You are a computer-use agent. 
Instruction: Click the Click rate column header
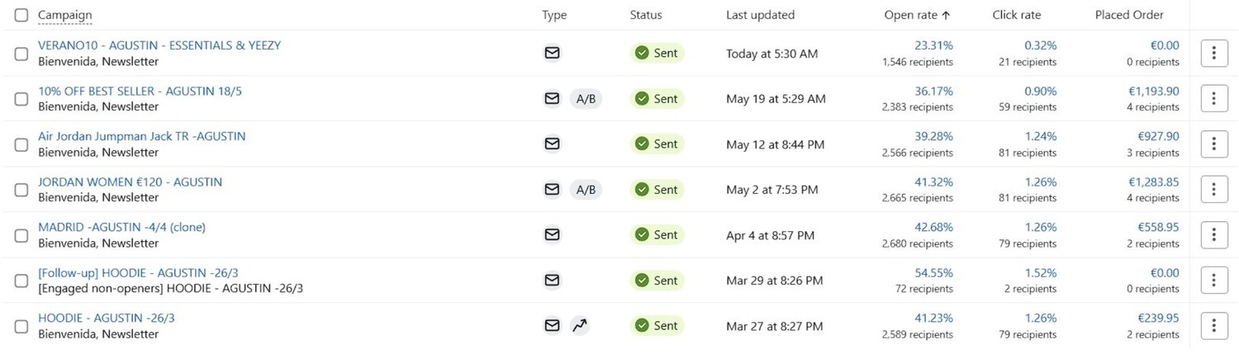click(1016, 15)
